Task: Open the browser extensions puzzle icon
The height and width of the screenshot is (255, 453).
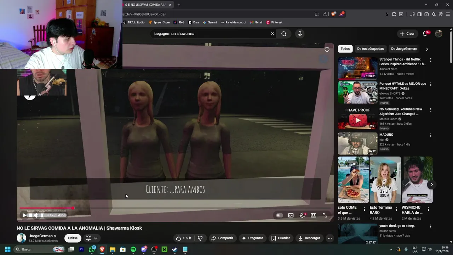Action: pyautogui.click(x=394, y=14)
